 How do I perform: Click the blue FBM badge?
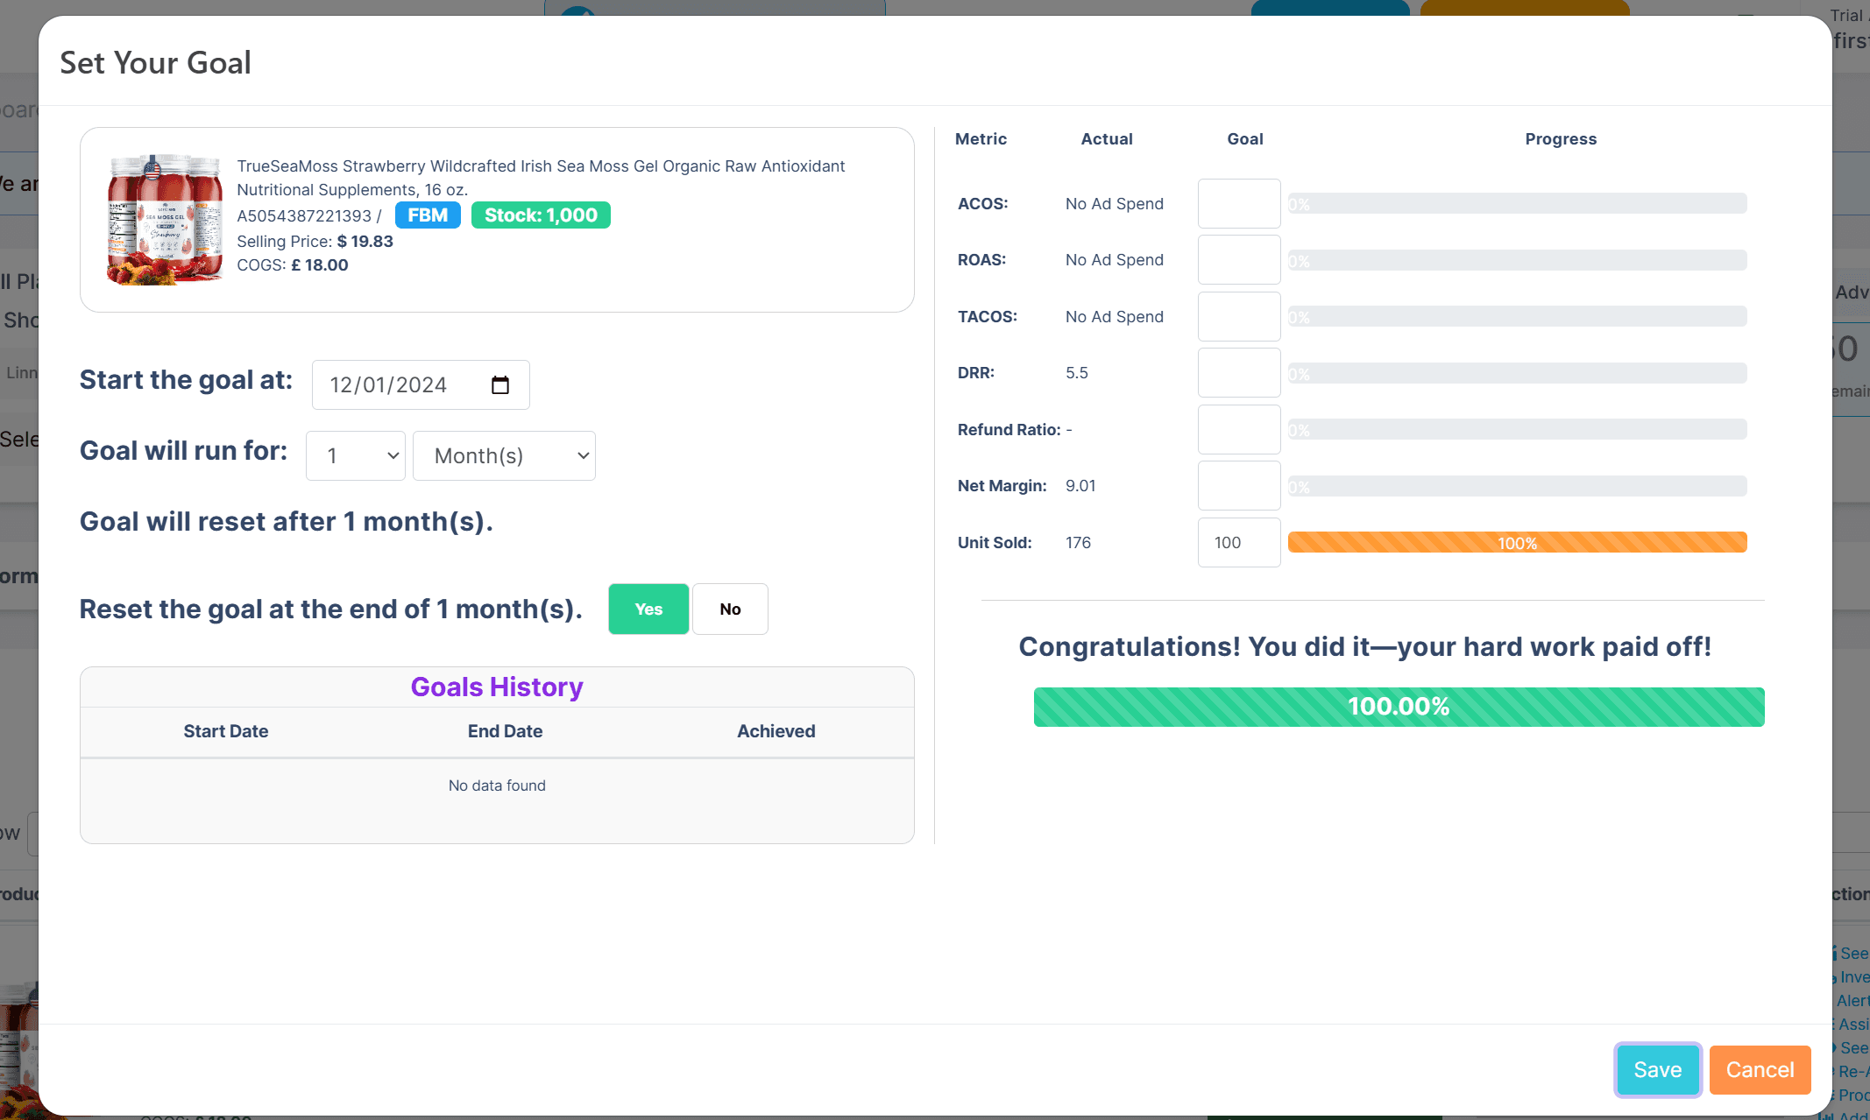tap(428, 215)
